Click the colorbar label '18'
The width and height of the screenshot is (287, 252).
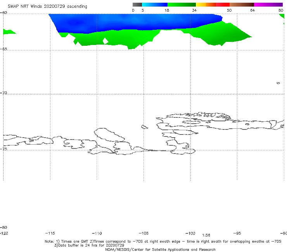click(x=167, y=10)
